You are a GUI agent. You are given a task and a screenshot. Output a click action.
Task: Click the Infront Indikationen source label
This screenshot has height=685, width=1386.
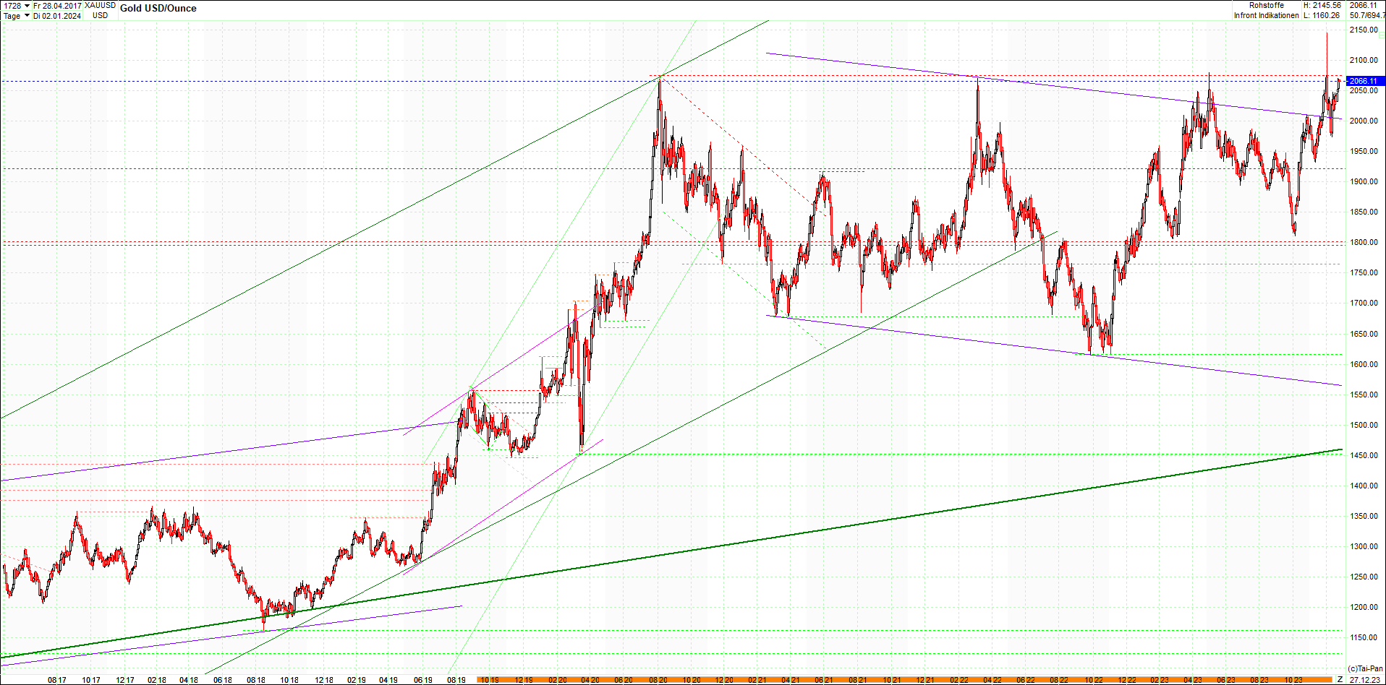click(1266, 15)
